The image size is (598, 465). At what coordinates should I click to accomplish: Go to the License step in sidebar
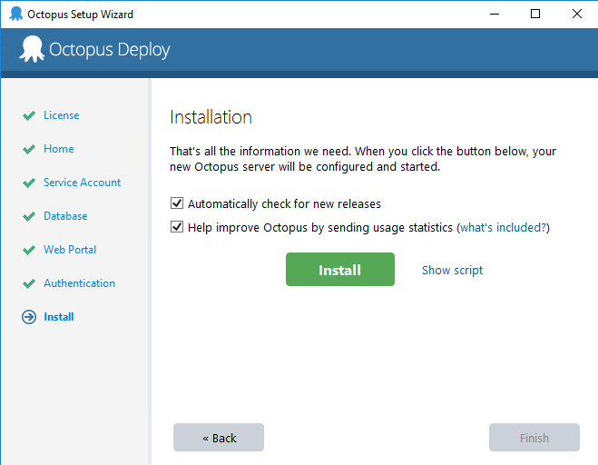click(62, 115)
